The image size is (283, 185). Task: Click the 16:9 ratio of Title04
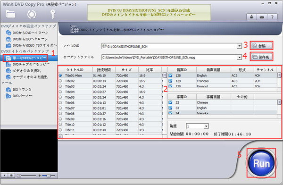(x=142, y=92)
